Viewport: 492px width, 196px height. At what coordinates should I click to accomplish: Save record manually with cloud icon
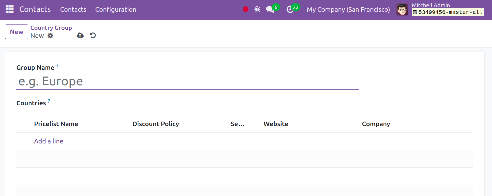click(80, 35)
